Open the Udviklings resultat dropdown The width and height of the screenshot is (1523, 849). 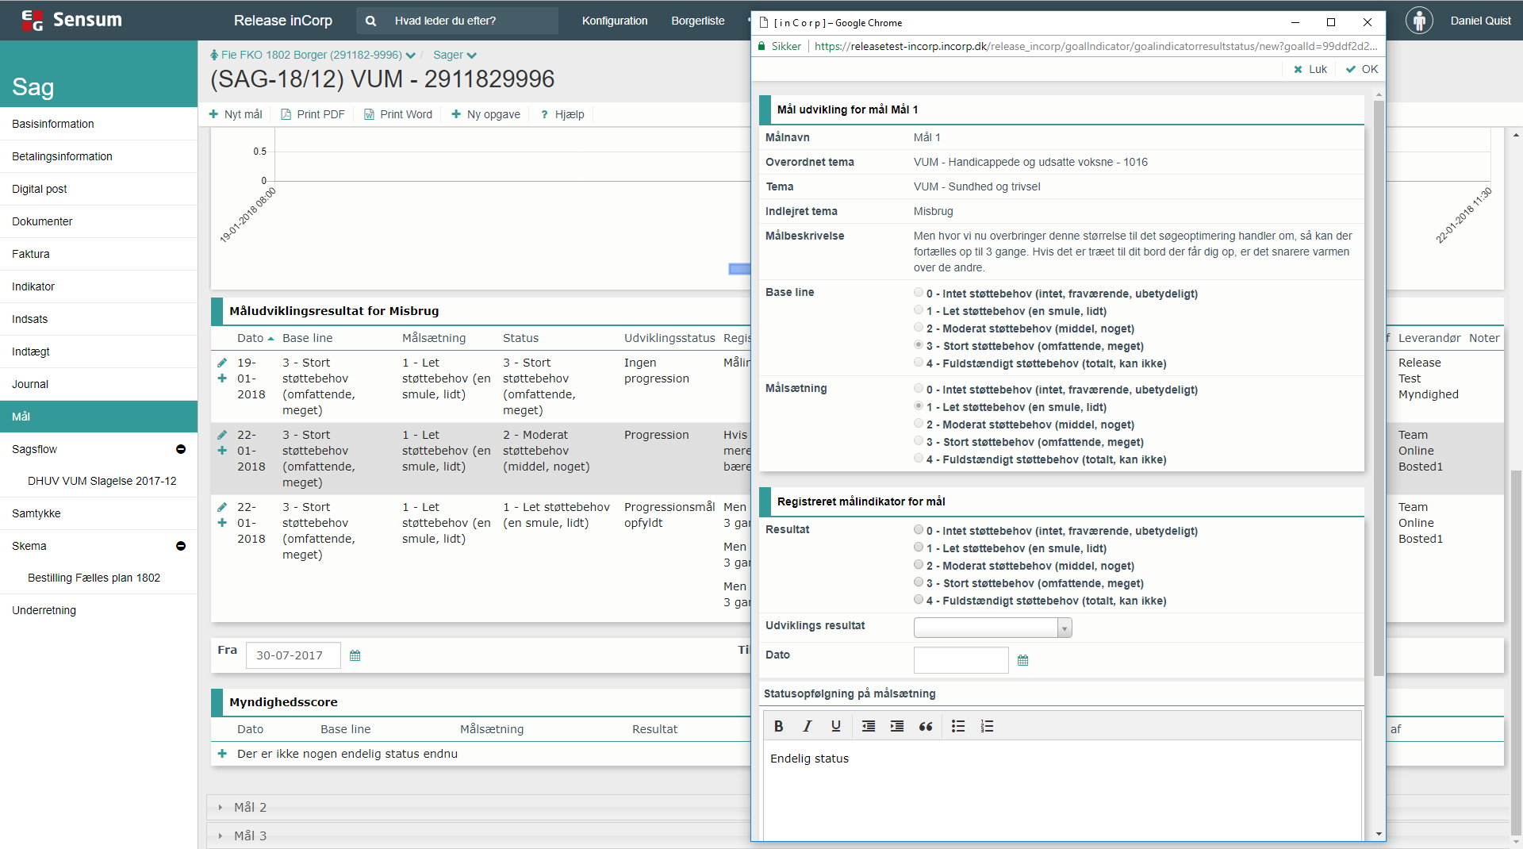click(992, 628)
